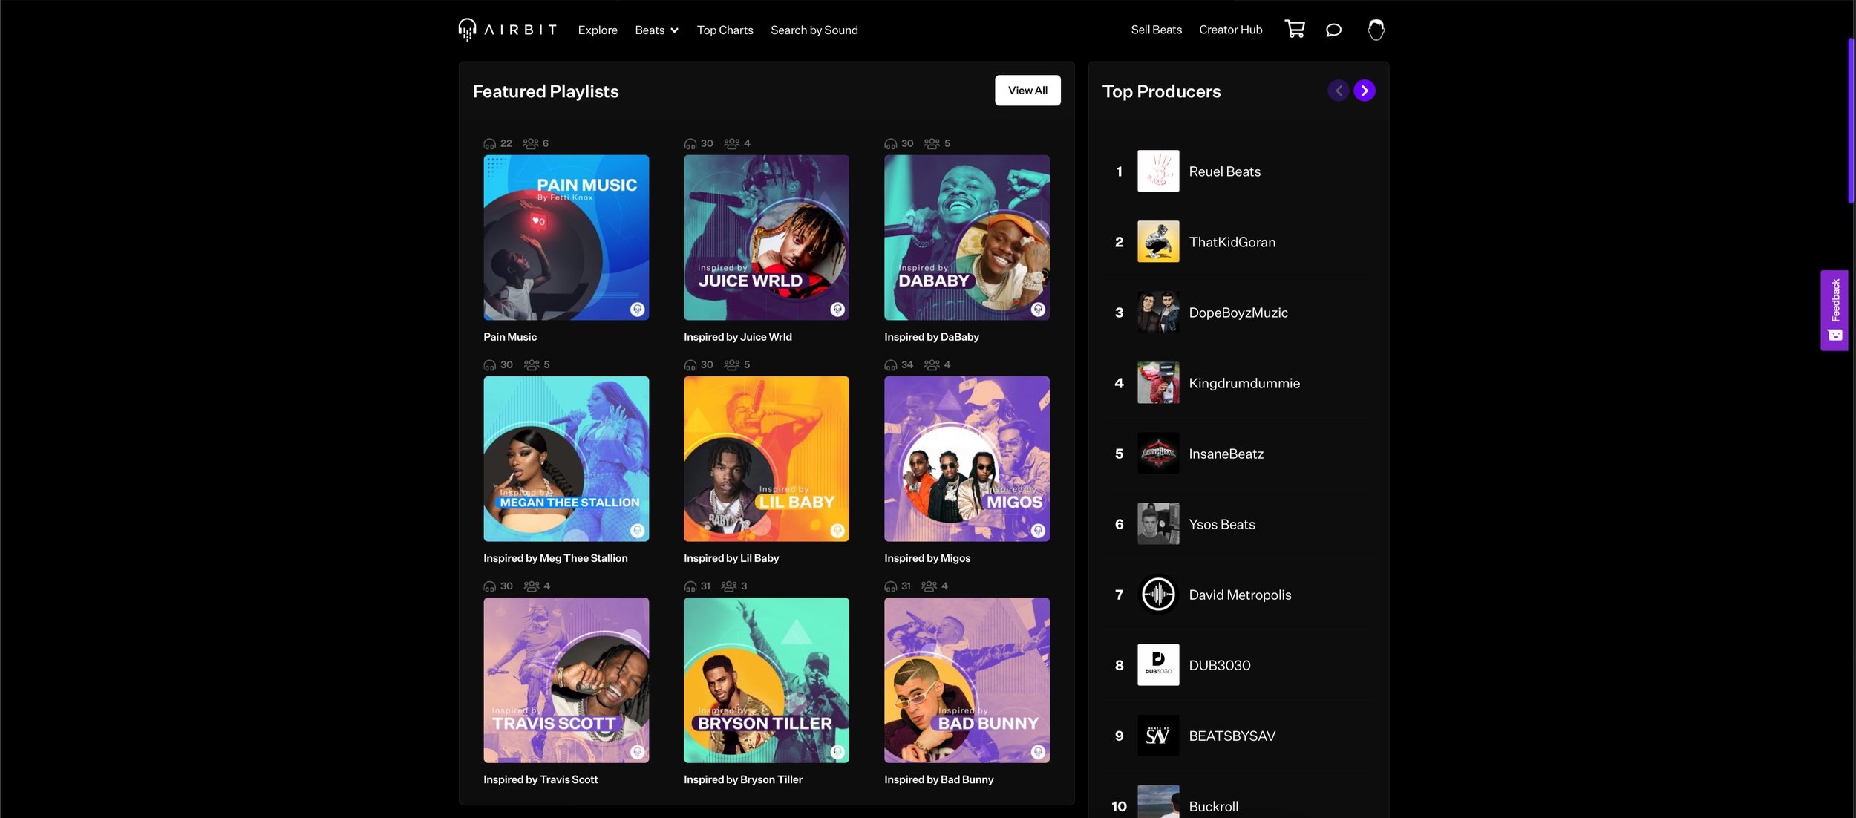Open the Explore page
This screenshot has width=1856, height=818.
(598, 30)
